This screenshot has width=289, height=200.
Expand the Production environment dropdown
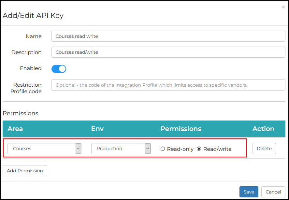pos(121,149)
